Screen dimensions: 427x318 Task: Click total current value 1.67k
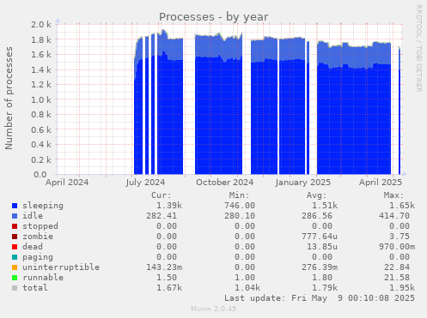coord(169,288)
